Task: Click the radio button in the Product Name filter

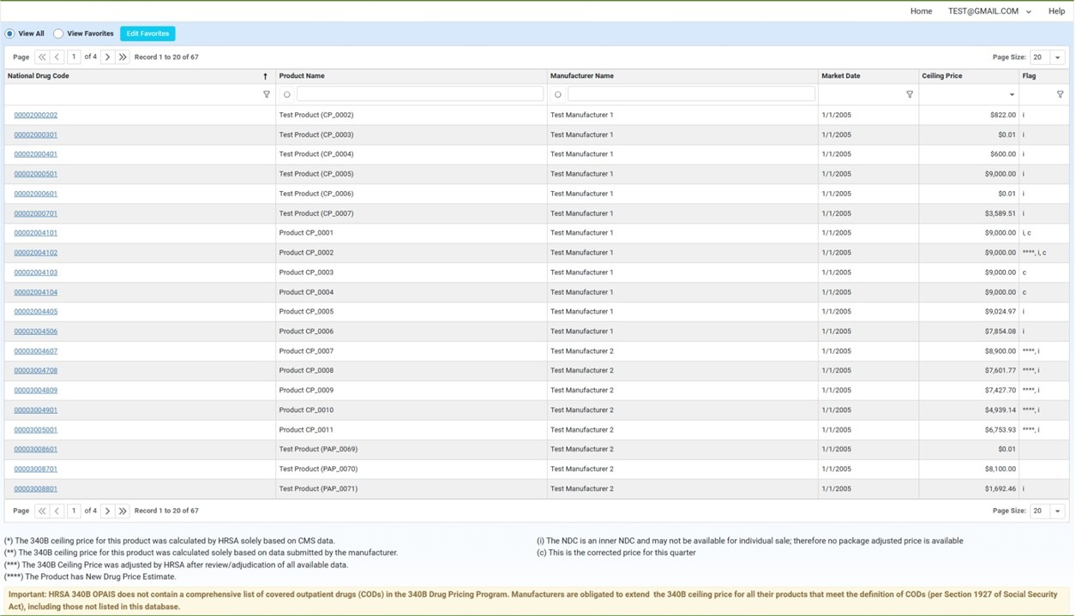Action: click(x=286, y=94)
